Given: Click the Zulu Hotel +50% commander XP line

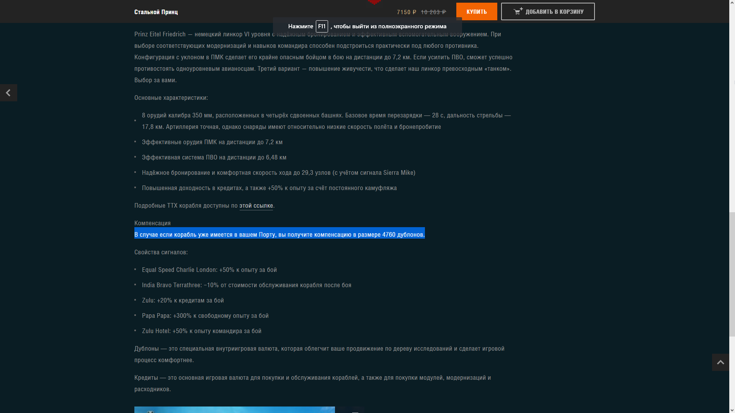Looking at the screenshot, I should point(202,331).
